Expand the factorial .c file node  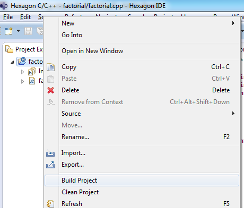22,81
